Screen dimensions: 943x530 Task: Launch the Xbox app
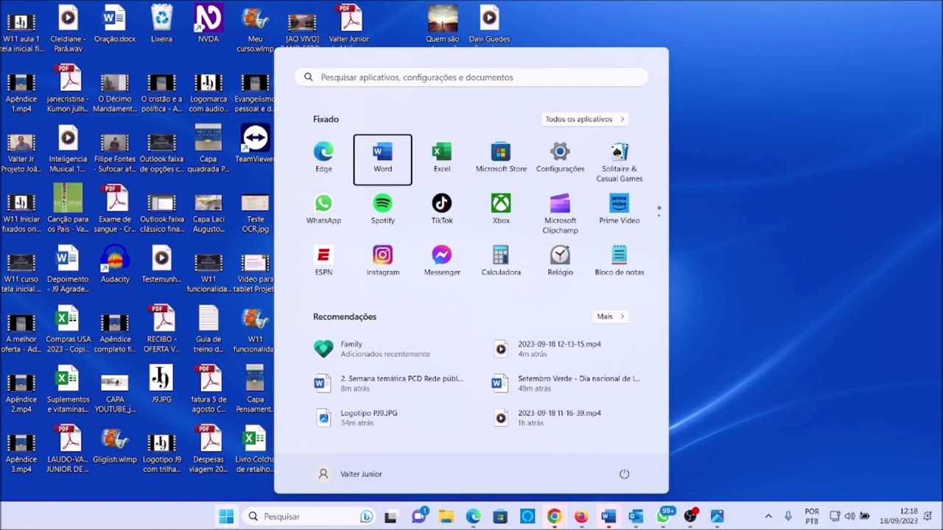[x=501, y=210]
